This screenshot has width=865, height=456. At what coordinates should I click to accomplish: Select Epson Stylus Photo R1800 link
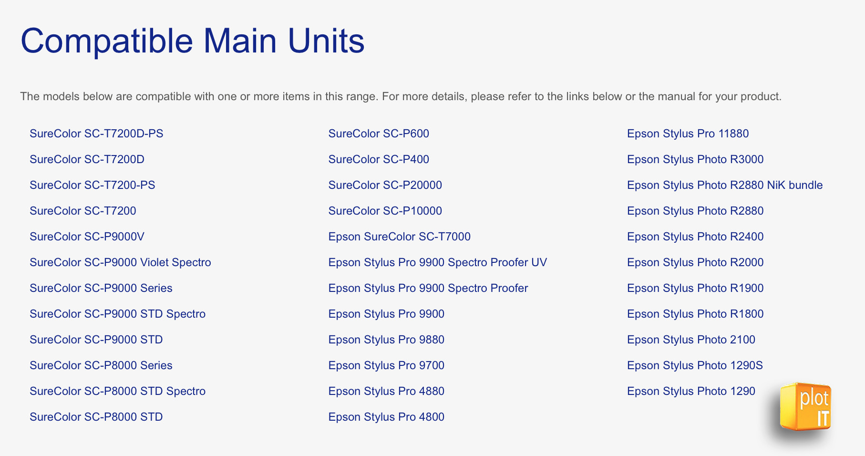pyautogui.click(x=695, y=314)
